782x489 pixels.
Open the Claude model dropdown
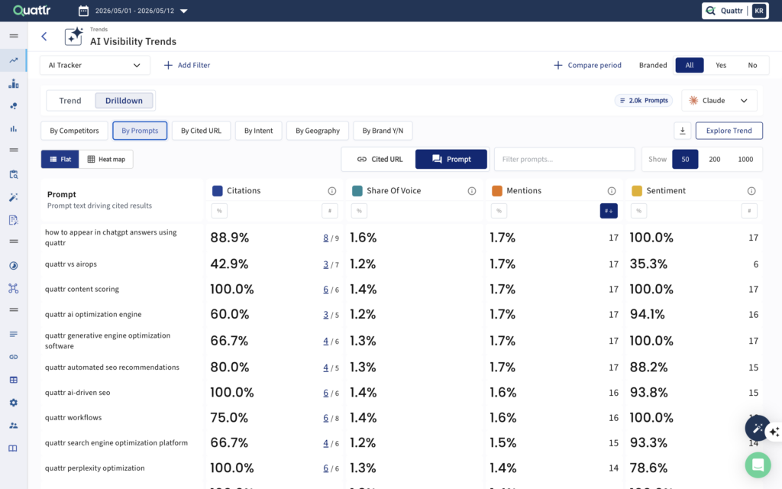pyautogui.click(x=719, y=100)
